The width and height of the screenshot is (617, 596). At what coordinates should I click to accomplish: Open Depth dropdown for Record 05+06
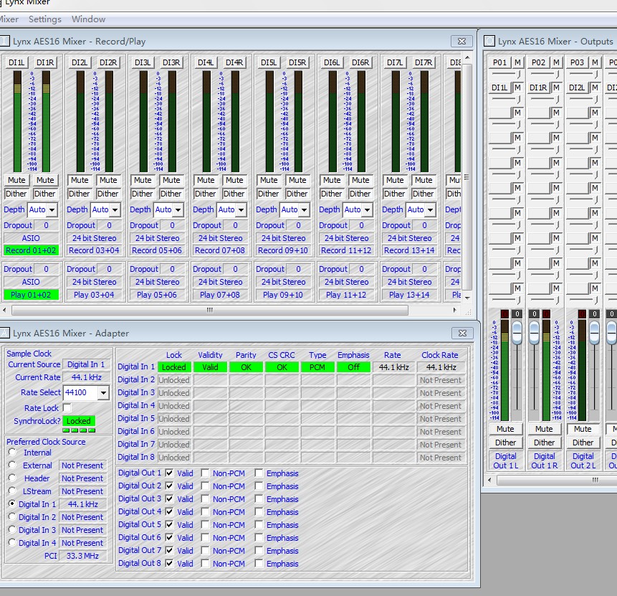178,210
